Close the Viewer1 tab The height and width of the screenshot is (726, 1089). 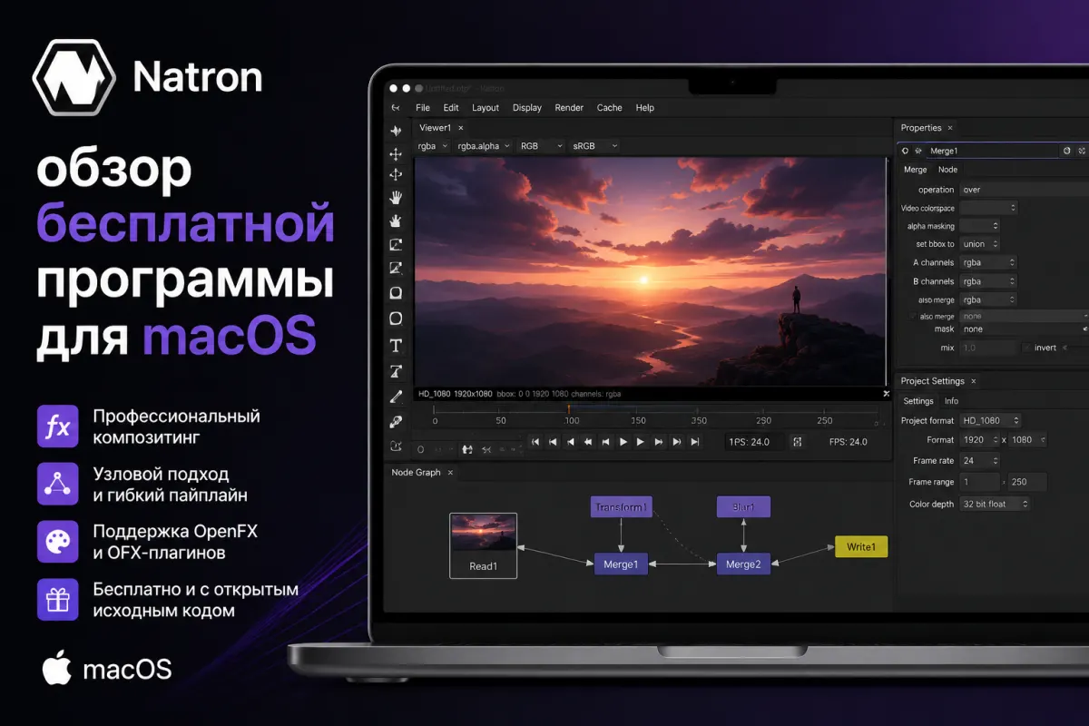(460, 128)
